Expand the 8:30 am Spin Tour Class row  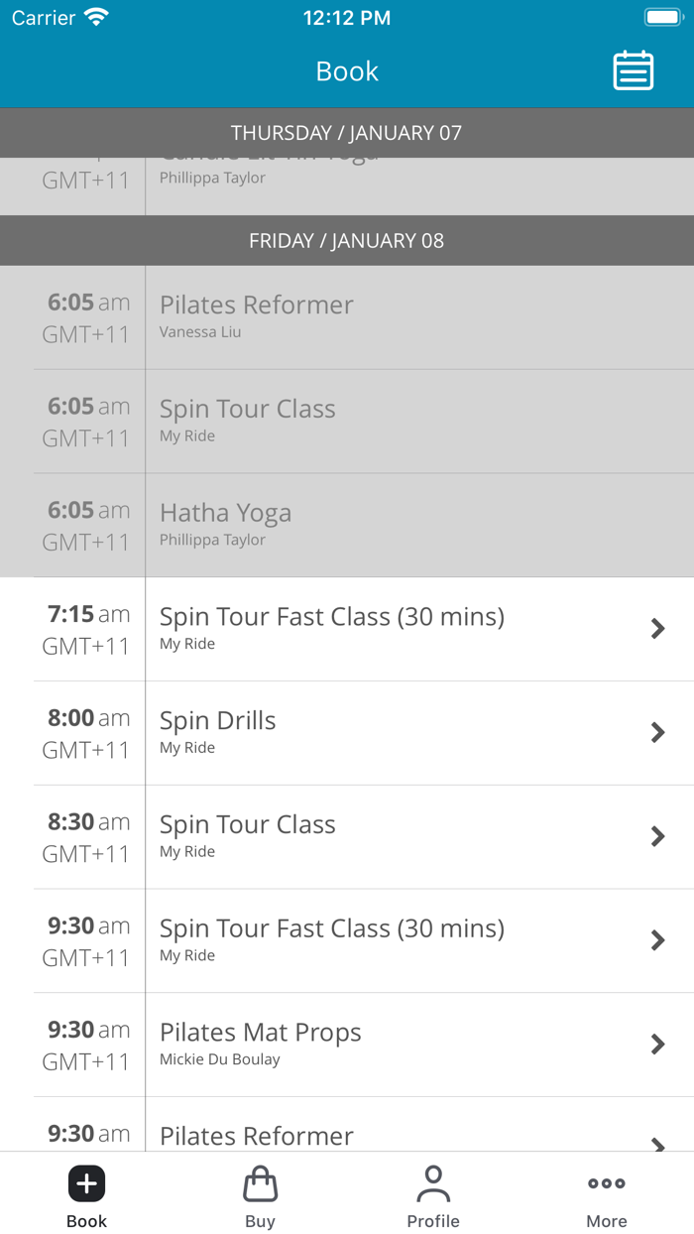point(657,836)
